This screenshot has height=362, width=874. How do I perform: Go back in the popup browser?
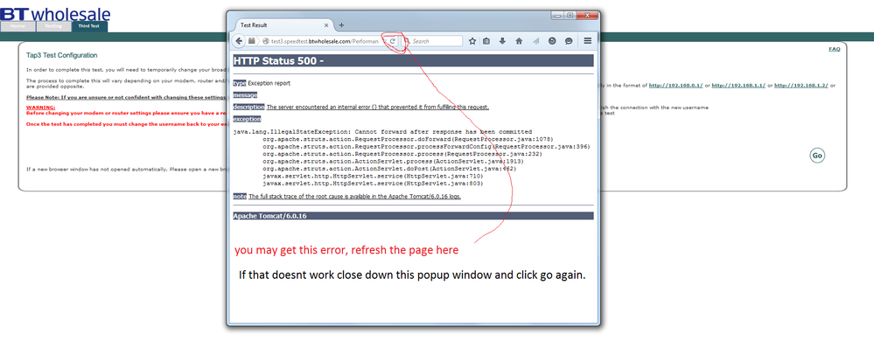[x=239, y=41]
